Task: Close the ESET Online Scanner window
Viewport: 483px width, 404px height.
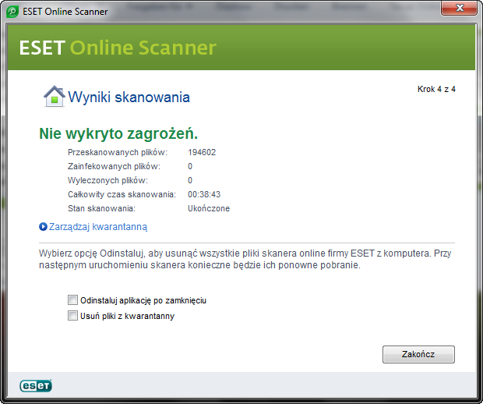Action: pos(459,8)
